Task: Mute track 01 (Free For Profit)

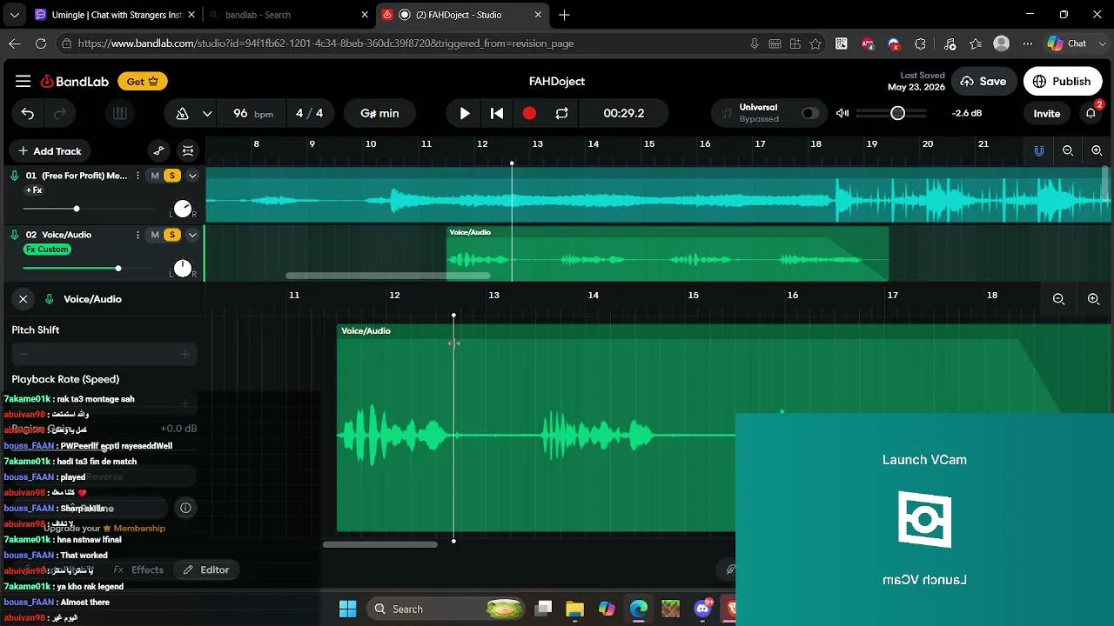Action: click(x=155, y=176)
